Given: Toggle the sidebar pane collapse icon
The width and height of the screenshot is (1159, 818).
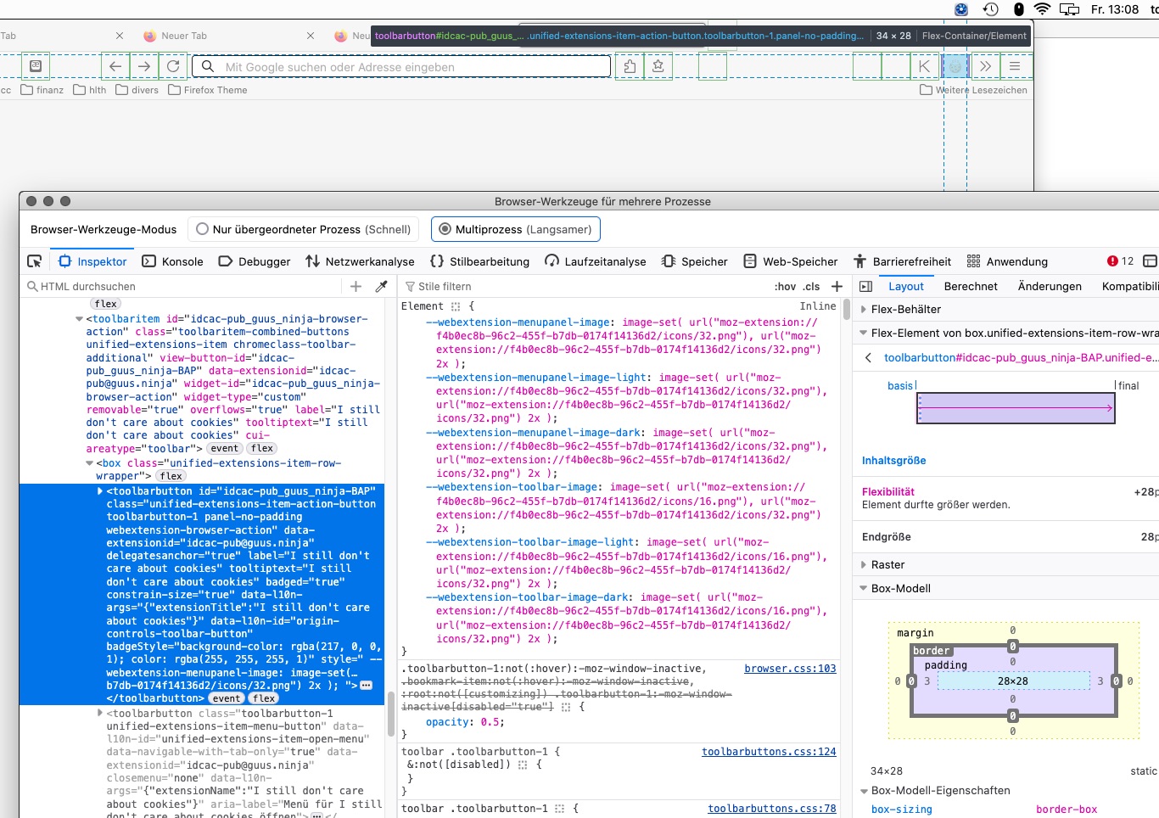Looking at the screenshot, I should [865, 287].
